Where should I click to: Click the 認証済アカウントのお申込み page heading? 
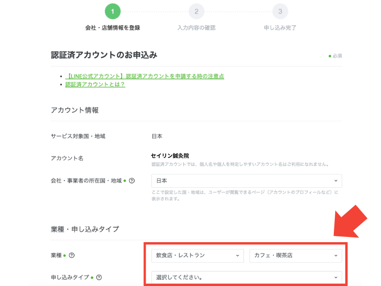(x=104, y=55)
